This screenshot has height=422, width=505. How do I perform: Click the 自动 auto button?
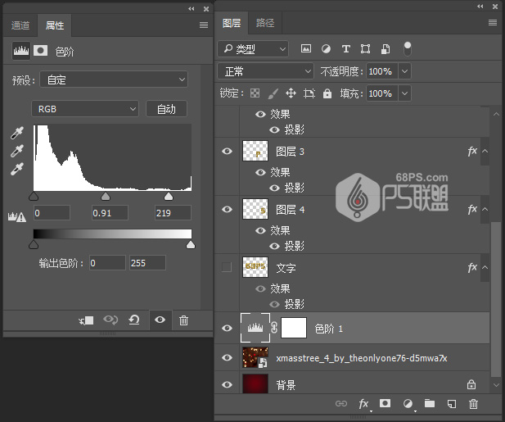tap(166, 109)
